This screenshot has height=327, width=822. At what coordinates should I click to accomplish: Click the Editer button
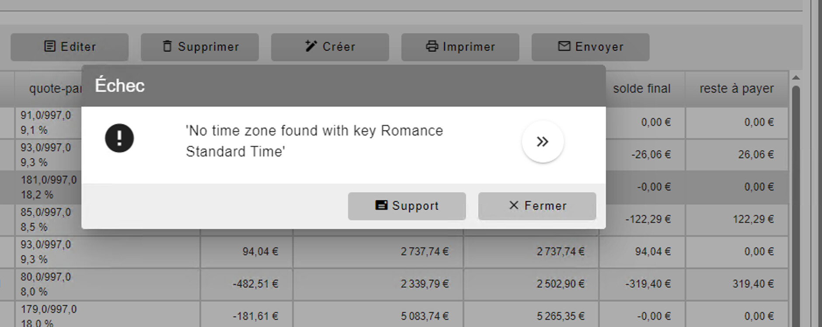pyautogui.click(x=70, y=47)
